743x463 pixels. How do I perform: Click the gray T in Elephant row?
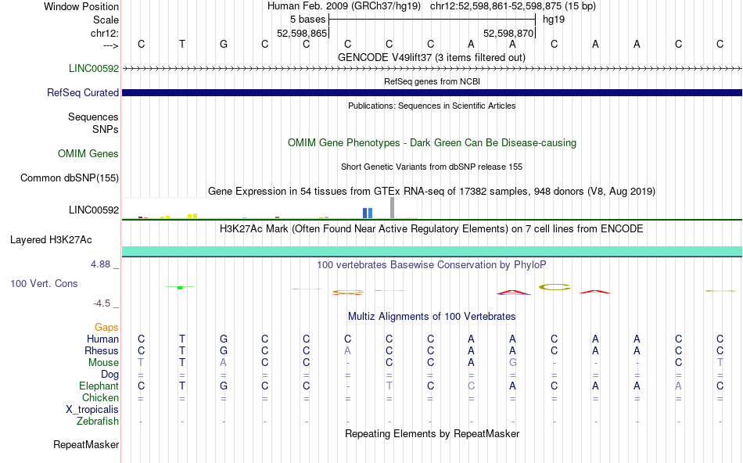point(389,386)
